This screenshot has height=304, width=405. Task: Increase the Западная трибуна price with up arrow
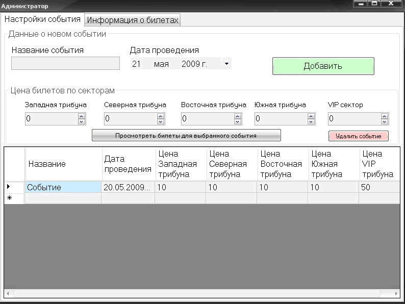tap(82, 116)
